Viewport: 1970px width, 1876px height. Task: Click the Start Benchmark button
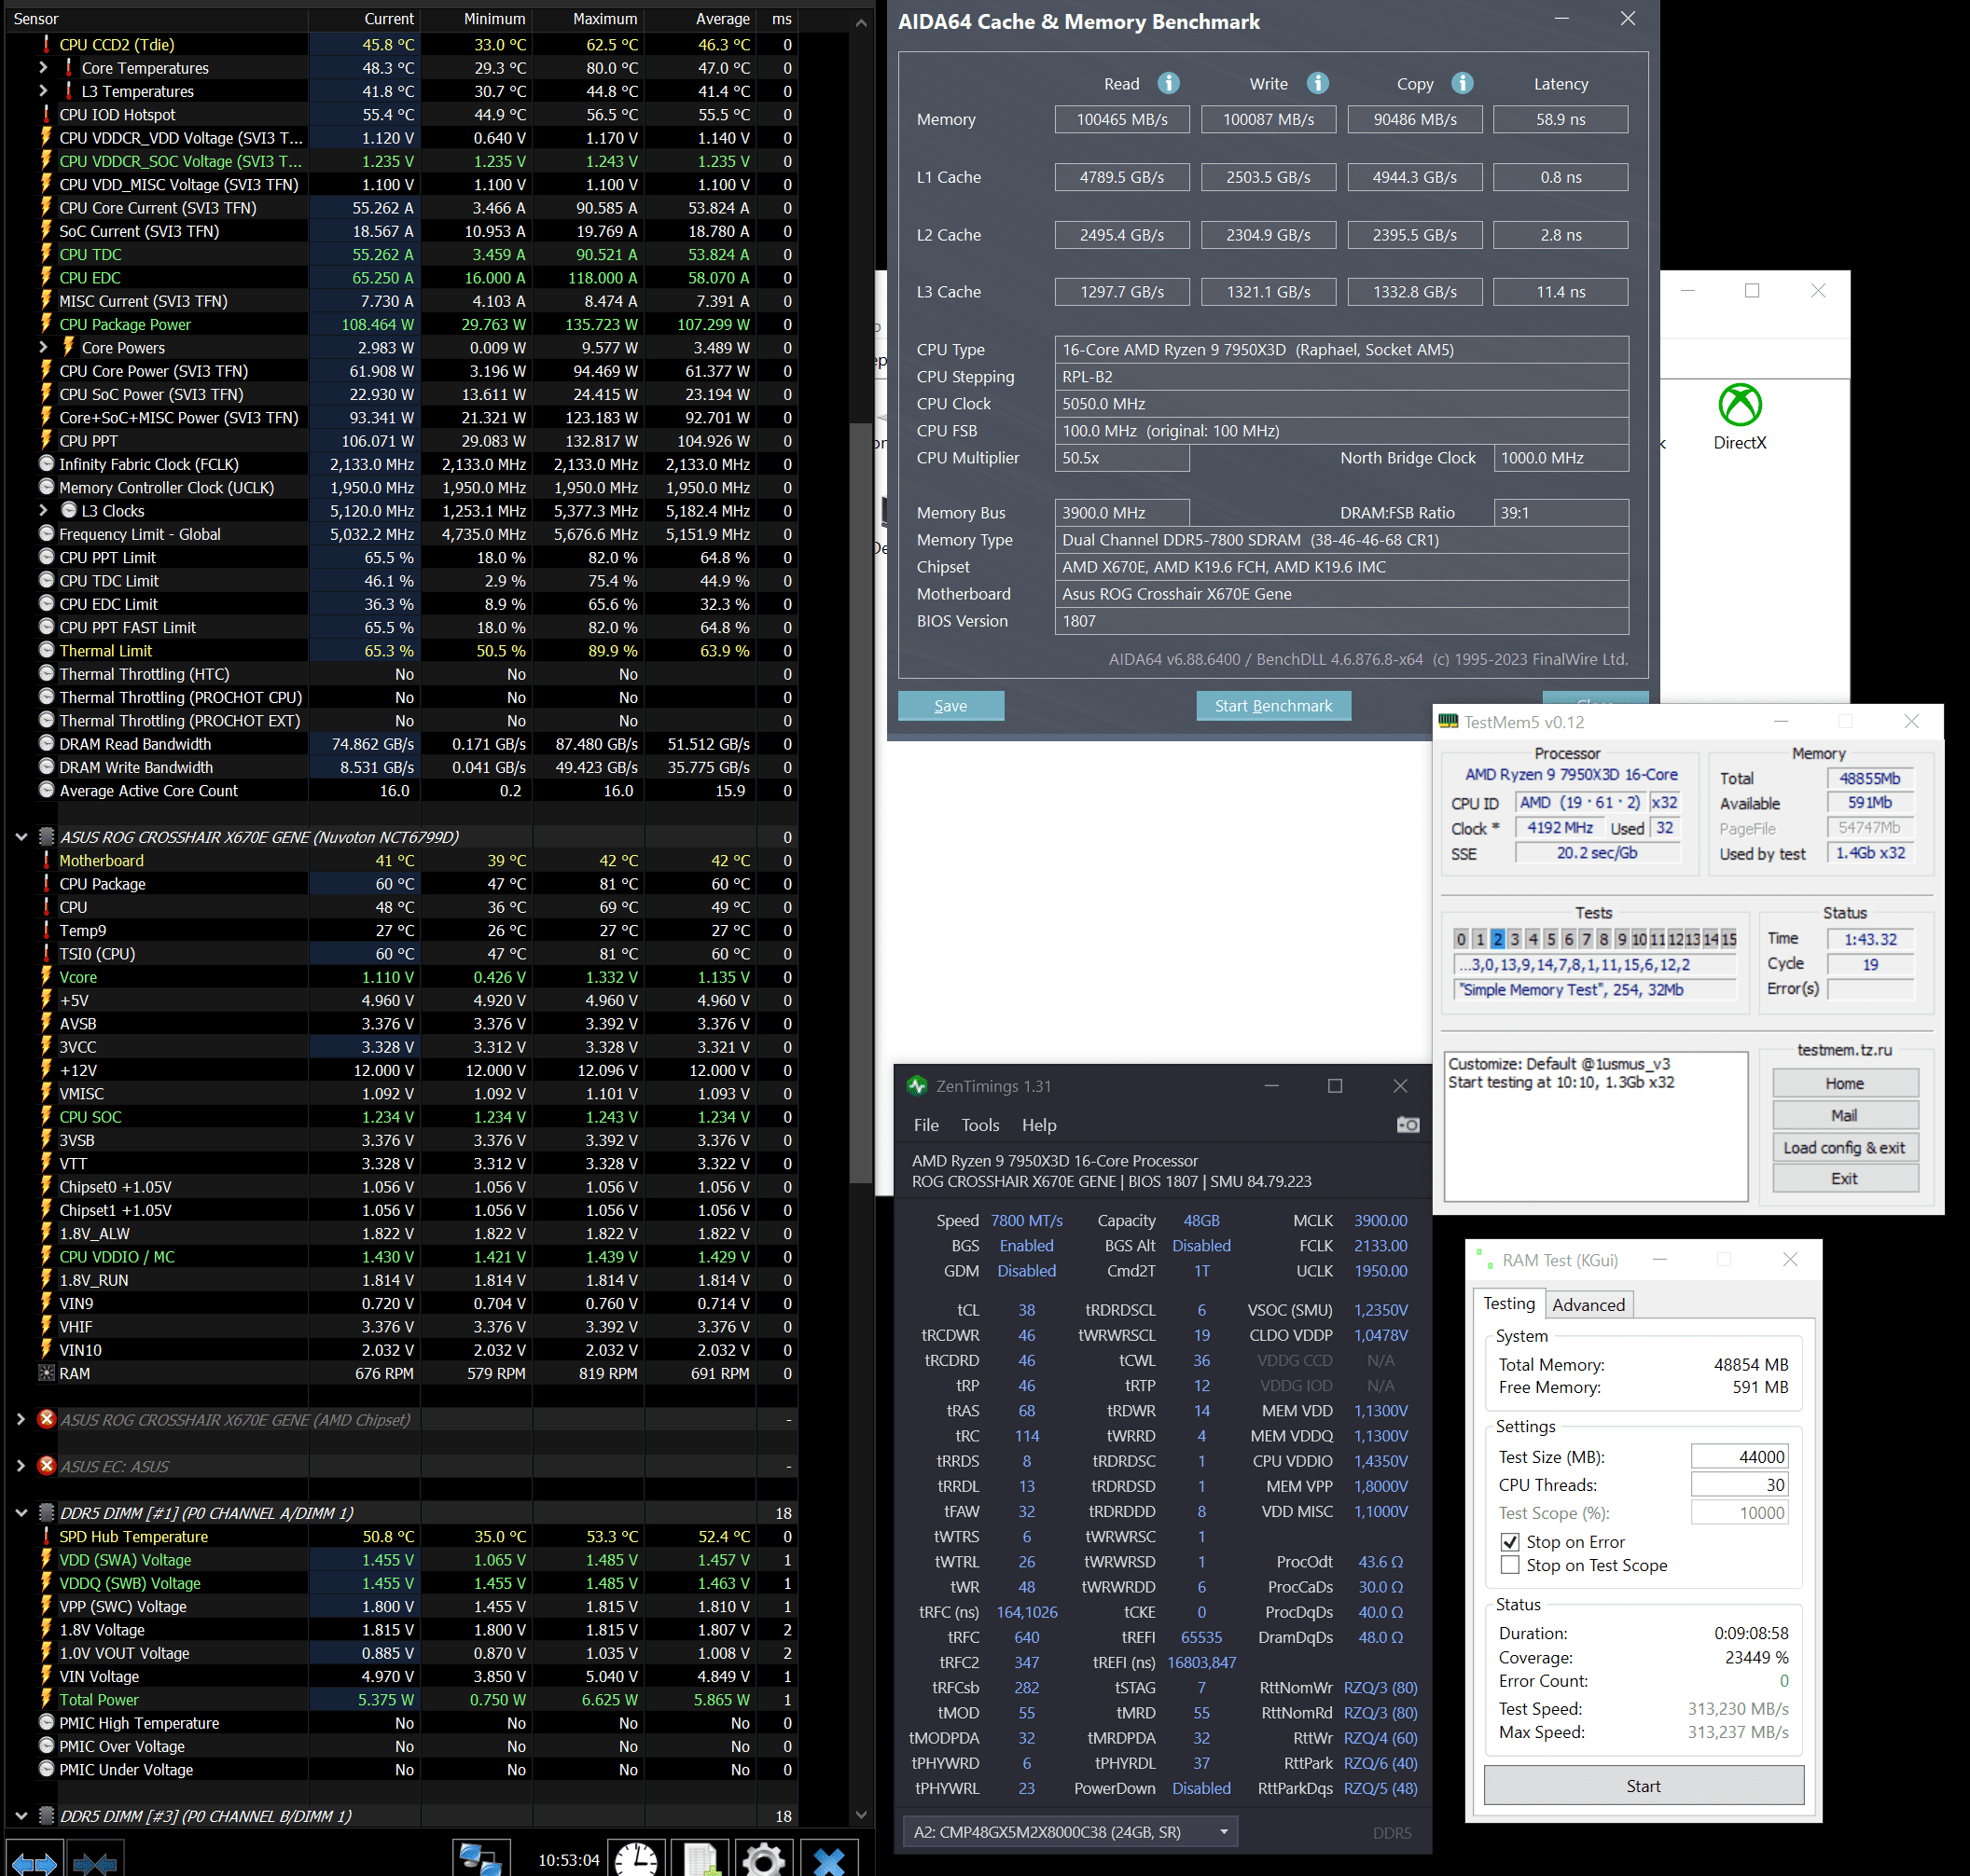click(x=1272, y=706)
